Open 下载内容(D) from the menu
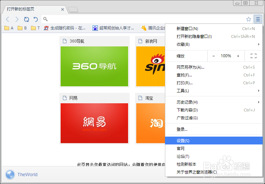This screenshot has width=265, height=184. tap(214, 110)
